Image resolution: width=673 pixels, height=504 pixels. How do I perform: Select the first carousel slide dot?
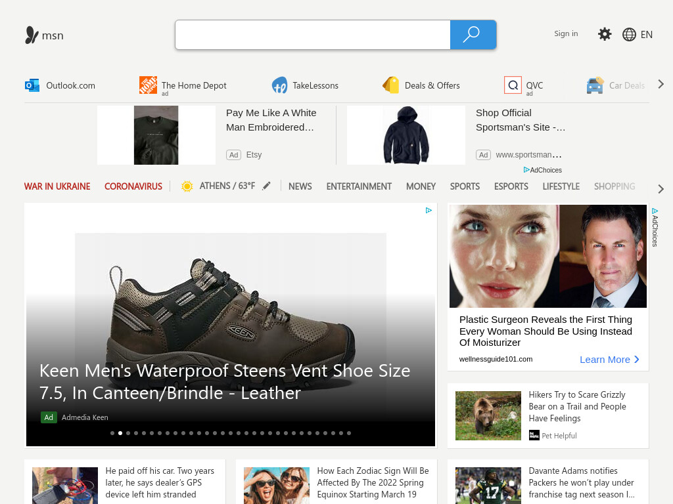click(x=112, y=433)
